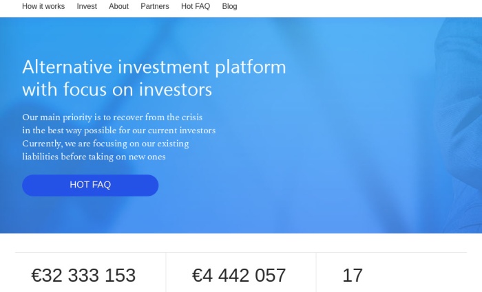Viewport: 482px width, 292px height.
Task: Open Hot FAQ from the top navigation
Action: [196, 6]
